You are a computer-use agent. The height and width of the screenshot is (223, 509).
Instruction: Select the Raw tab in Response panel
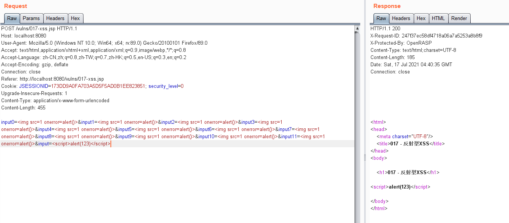tap(381, 18)
